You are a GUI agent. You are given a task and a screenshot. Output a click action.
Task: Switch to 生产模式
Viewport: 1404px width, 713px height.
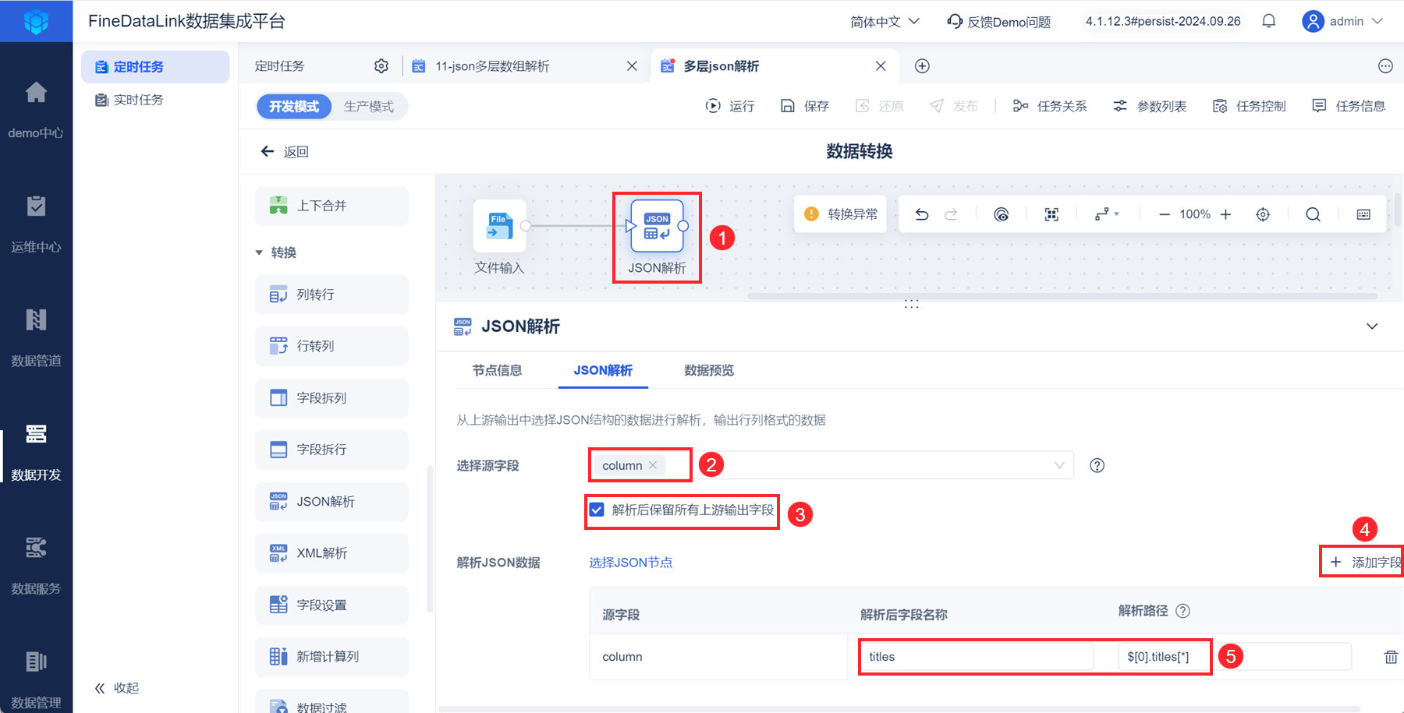(369, 107)
